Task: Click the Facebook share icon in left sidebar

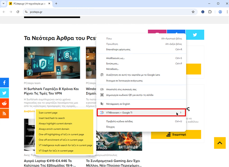Action: pos(4,82)
